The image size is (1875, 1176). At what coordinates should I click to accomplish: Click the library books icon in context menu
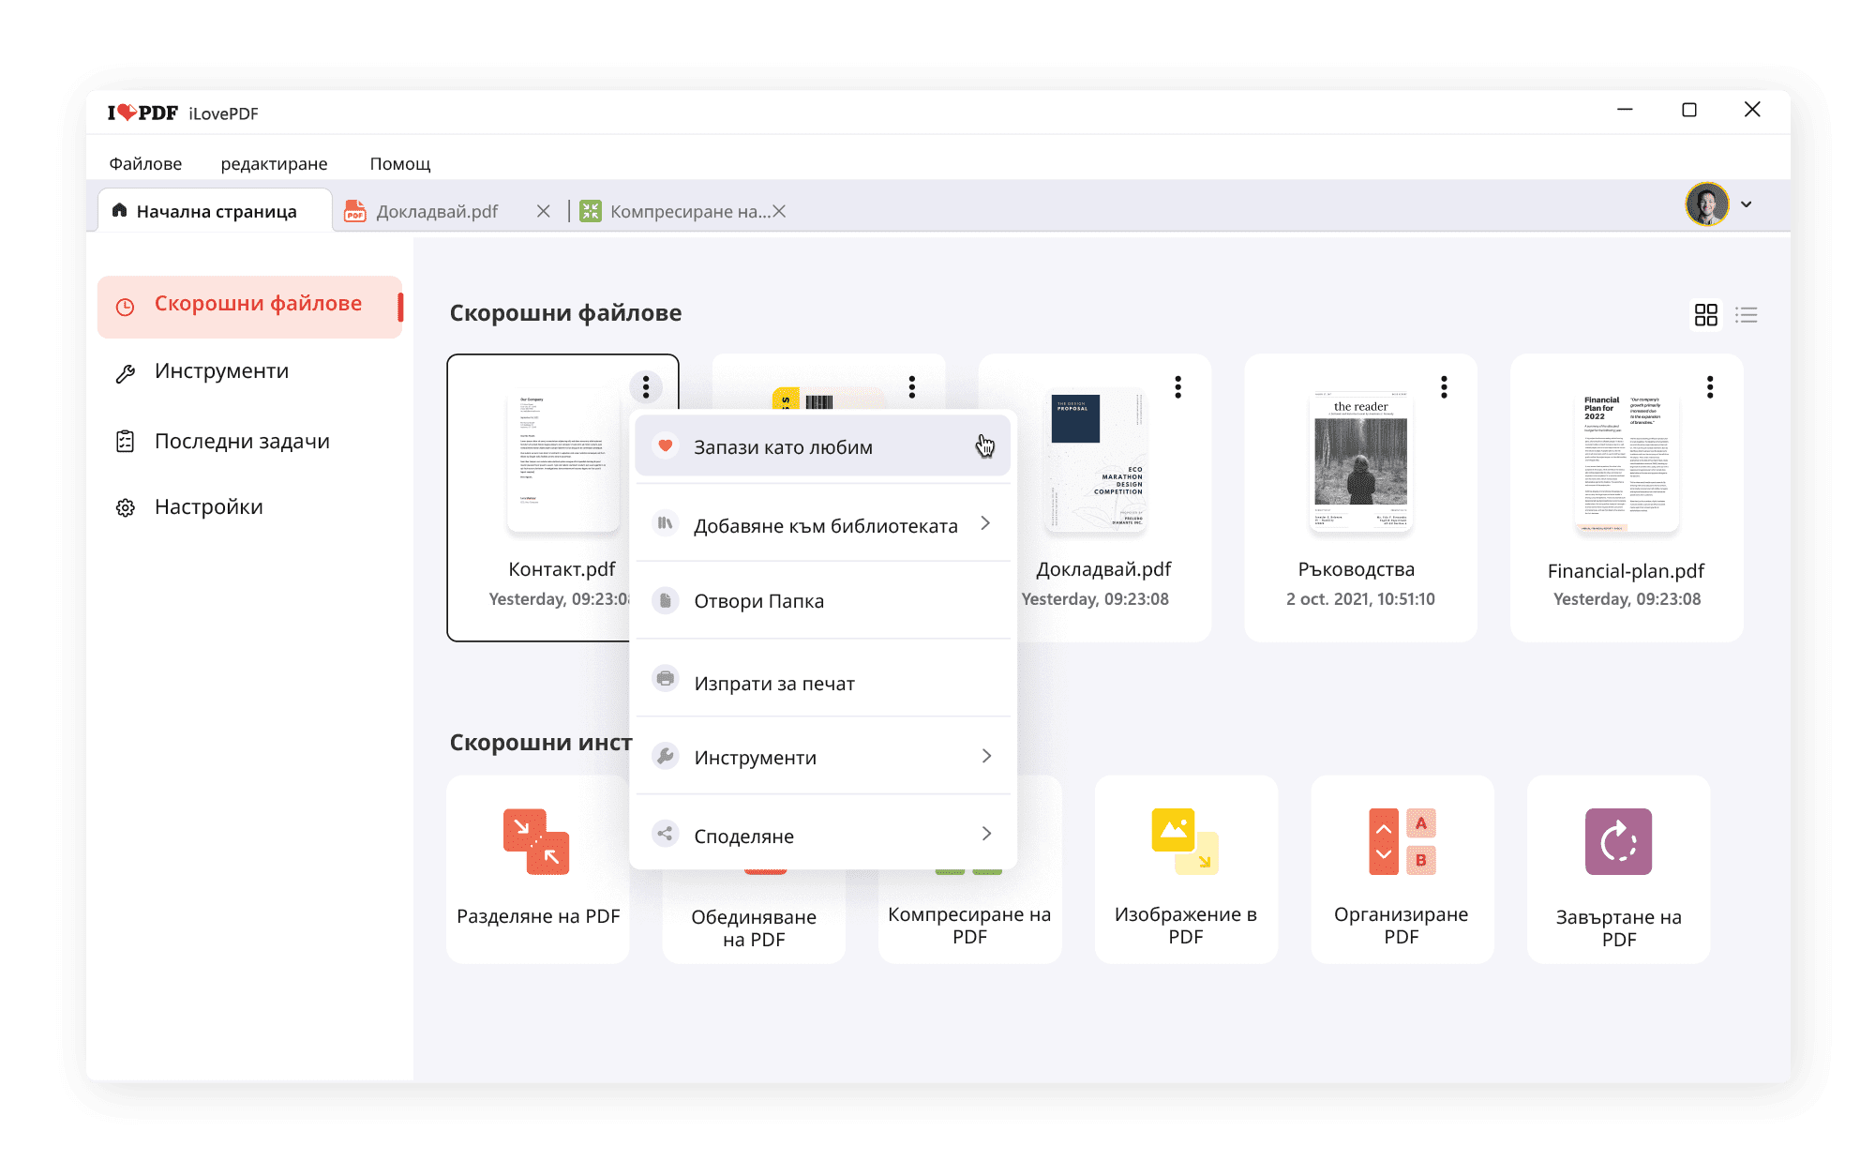666,523
